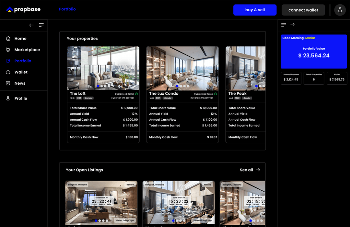Click the News icon in sidebar
This screenshot has width=350, height=227.
click(8, 83)
